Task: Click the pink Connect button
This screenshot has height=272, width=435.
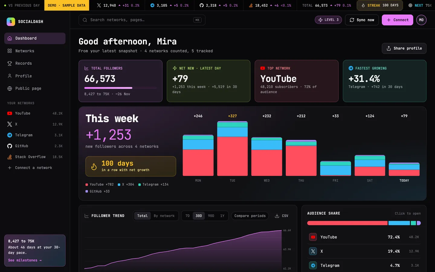Action: coord(398,20)
